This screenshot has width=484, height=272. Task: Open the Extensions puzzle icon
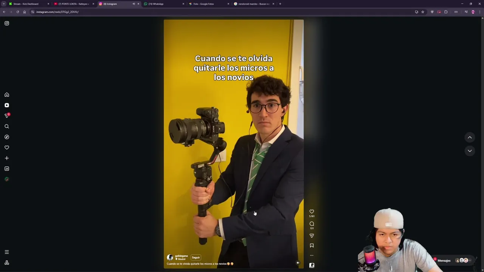(446, 12)
